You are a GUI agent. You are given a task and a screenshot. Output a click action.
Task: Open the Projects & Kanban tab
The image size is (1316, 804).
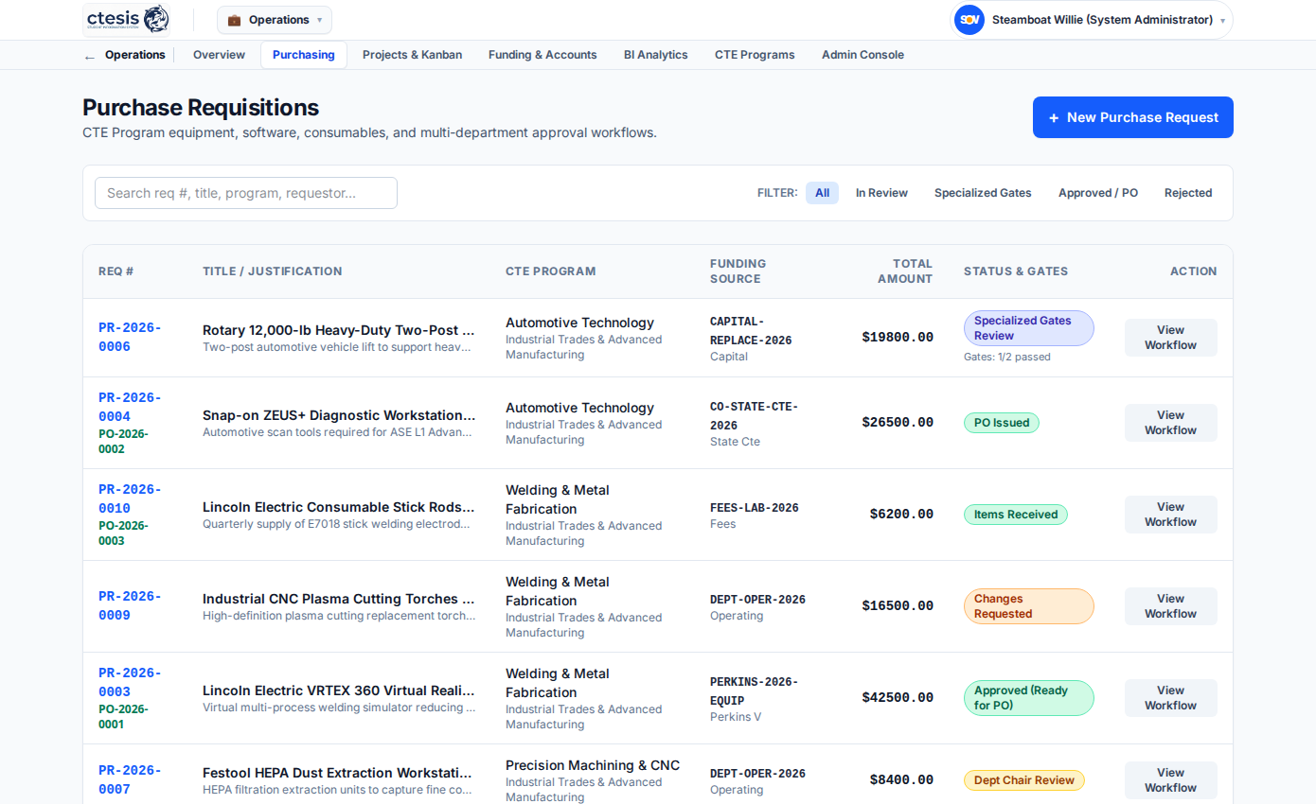412,55
